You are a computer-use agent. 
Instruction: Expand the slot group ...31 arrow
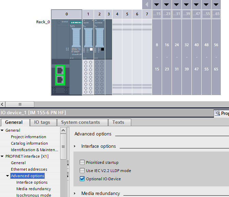click(x=177, y=4)
